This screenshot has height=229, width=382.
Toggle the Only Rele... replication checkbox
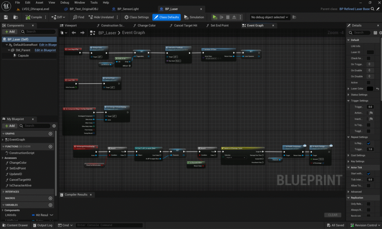(368, 204)
